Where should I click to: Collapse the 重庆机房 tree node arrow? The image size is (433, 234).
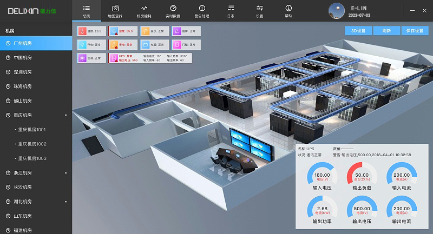tap(65, 115)
